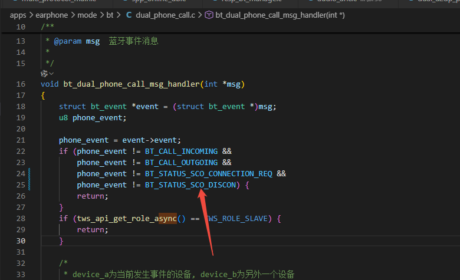Select dual_phone_call.c in the breadcrumb
This screenshot has height=280, width=460.
point(165,15)
